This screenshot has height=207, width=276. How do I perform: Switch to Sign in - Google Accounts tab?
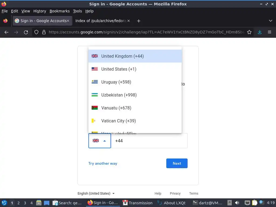point(42,21)
